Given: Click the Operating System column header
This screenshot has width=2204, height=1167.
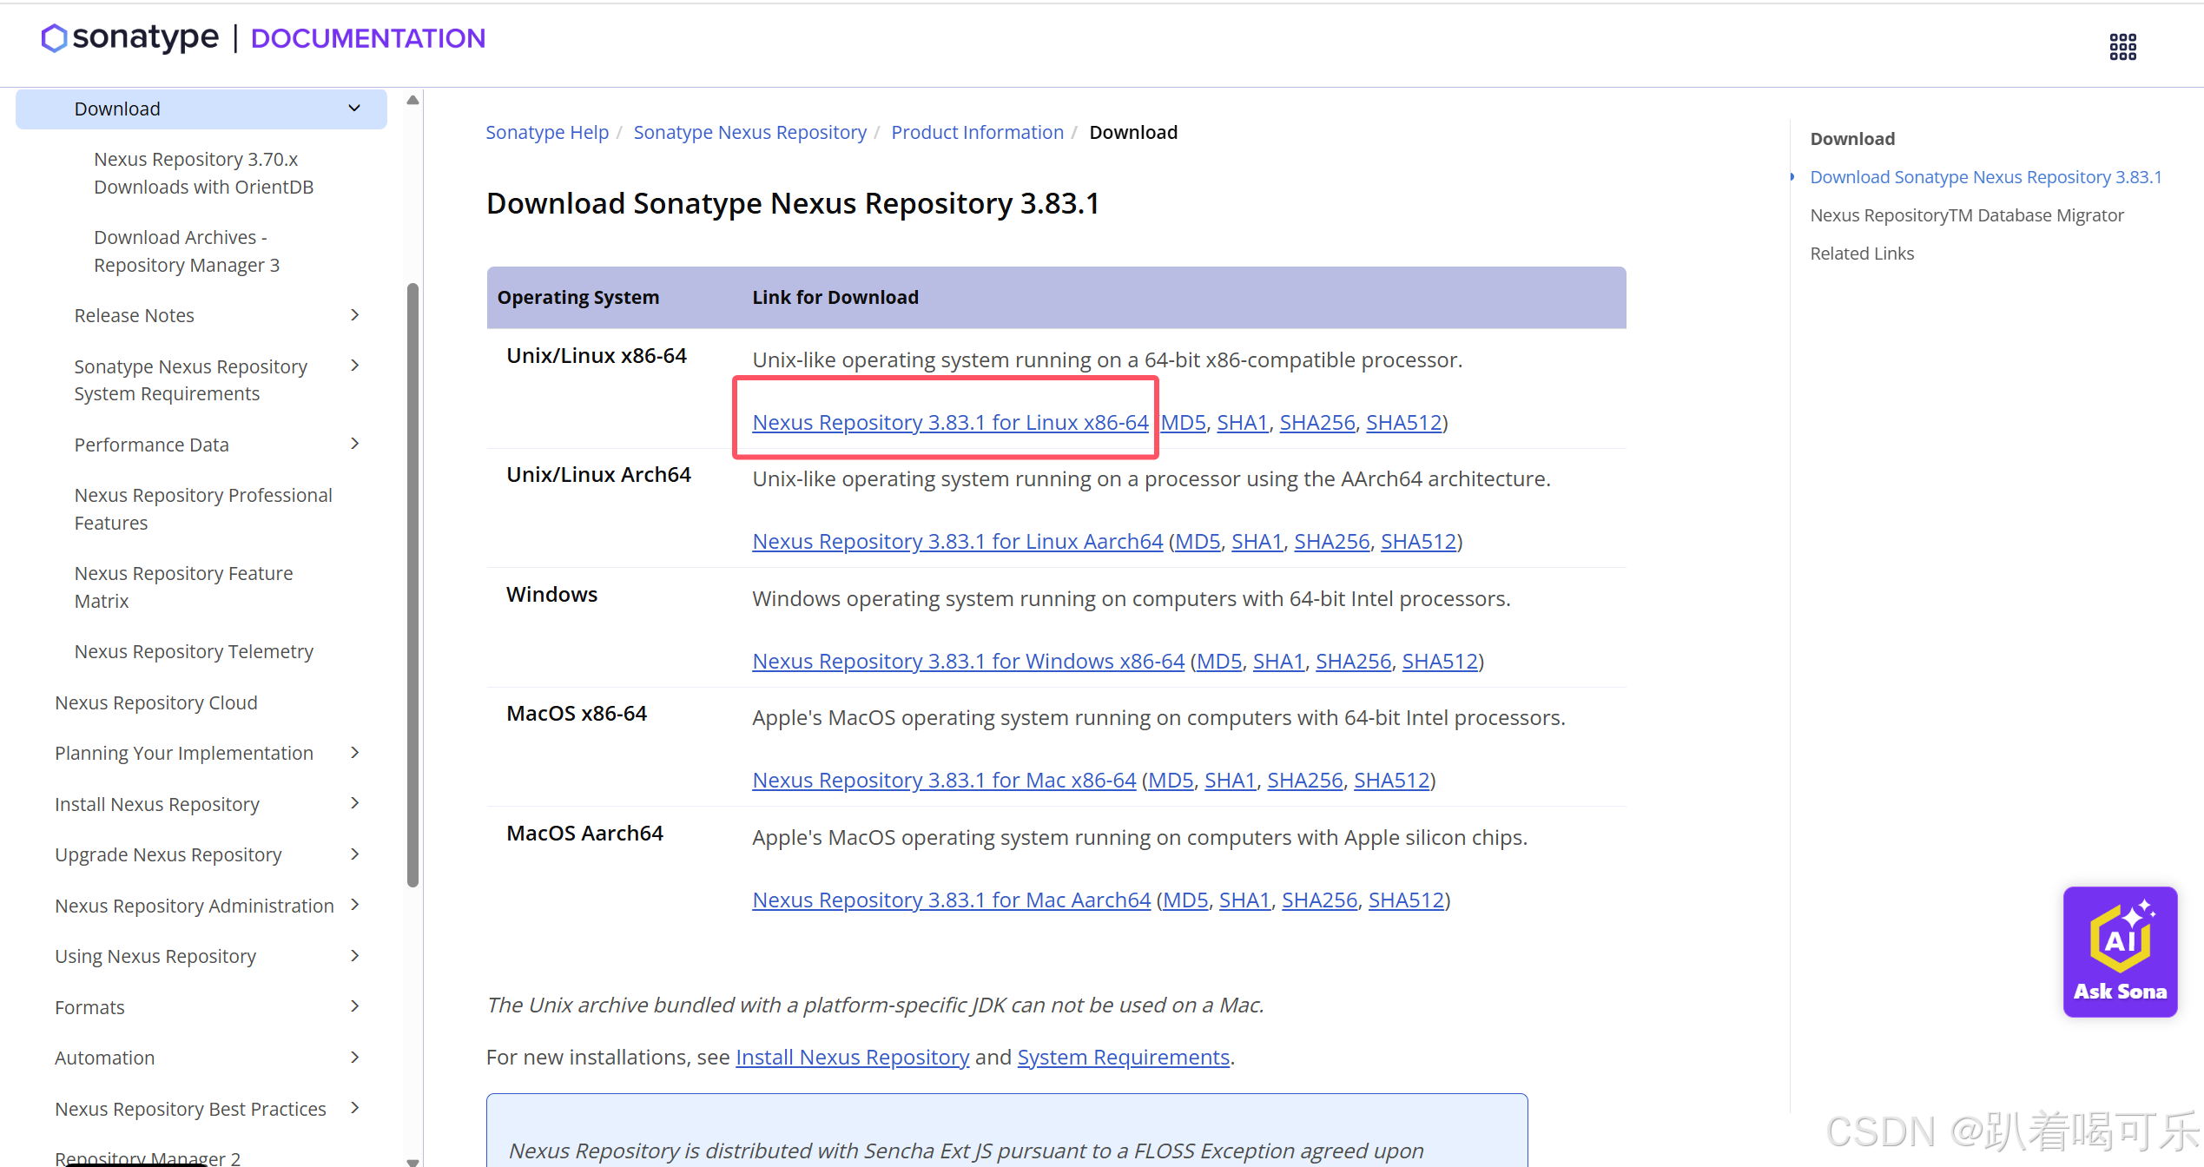Looking at the screenshot, I should pyautogui.click(x=577, y=297).
